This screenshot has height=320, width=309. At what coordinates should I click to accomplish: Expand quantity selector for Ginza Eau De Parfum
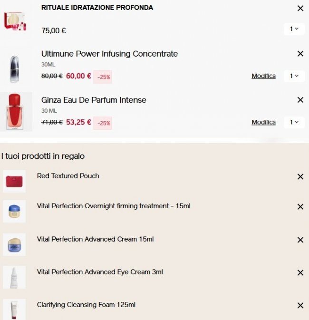[x=294, y=122]
